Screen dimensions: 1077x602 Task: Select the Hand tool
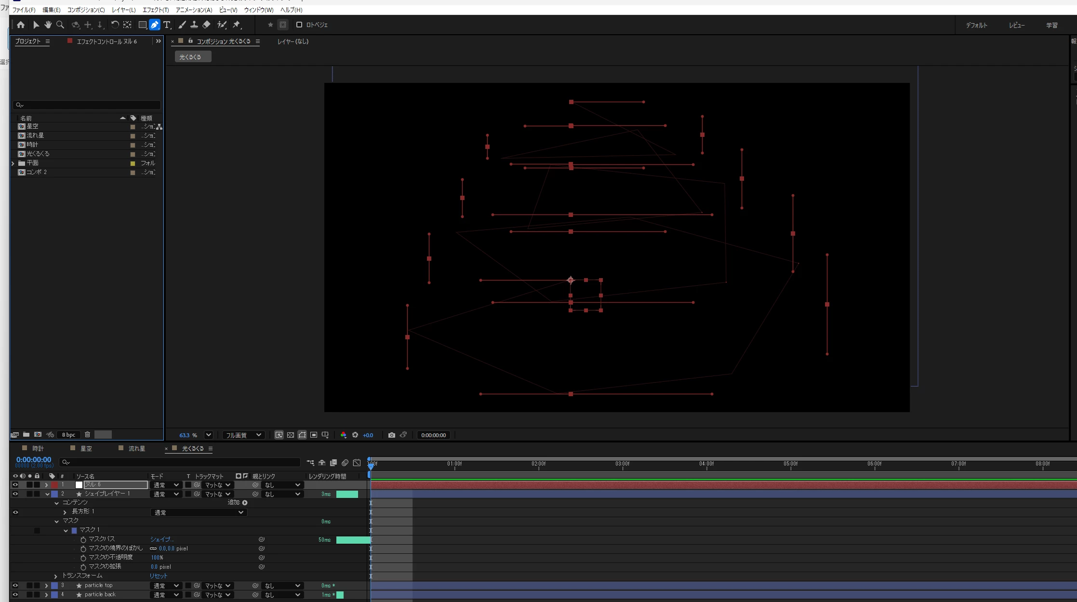pyautogui.click(x=48, y=25)
